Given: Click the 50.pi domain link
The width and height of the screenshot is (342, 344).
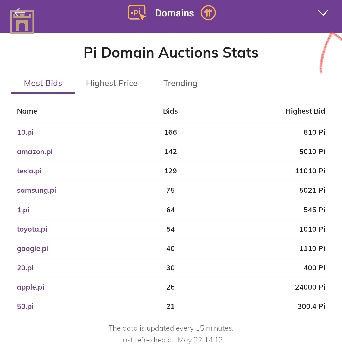Looking at the screenshot, I should pyautogui.click(x=25, y=306).
